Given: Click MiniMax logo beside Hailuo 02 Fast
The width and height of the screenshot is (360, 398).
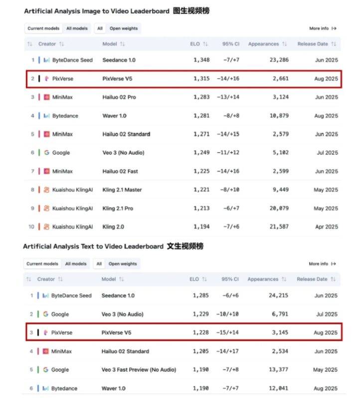Looking at the screenshot, I should [46, 171].
